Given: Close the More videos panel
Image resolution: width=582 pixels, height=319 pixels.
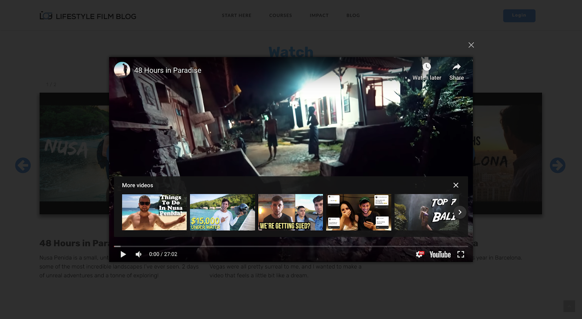Looking at the screenshot, I should (456, 185).
